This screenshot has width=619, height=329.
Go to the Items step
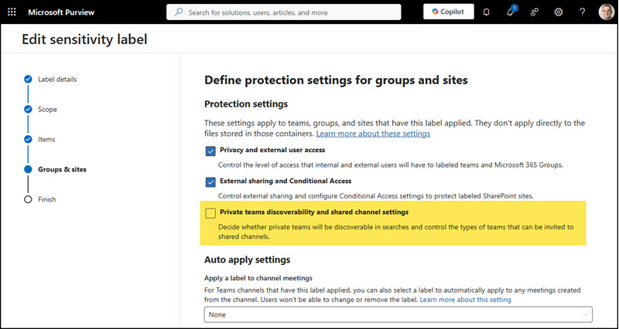46,139
